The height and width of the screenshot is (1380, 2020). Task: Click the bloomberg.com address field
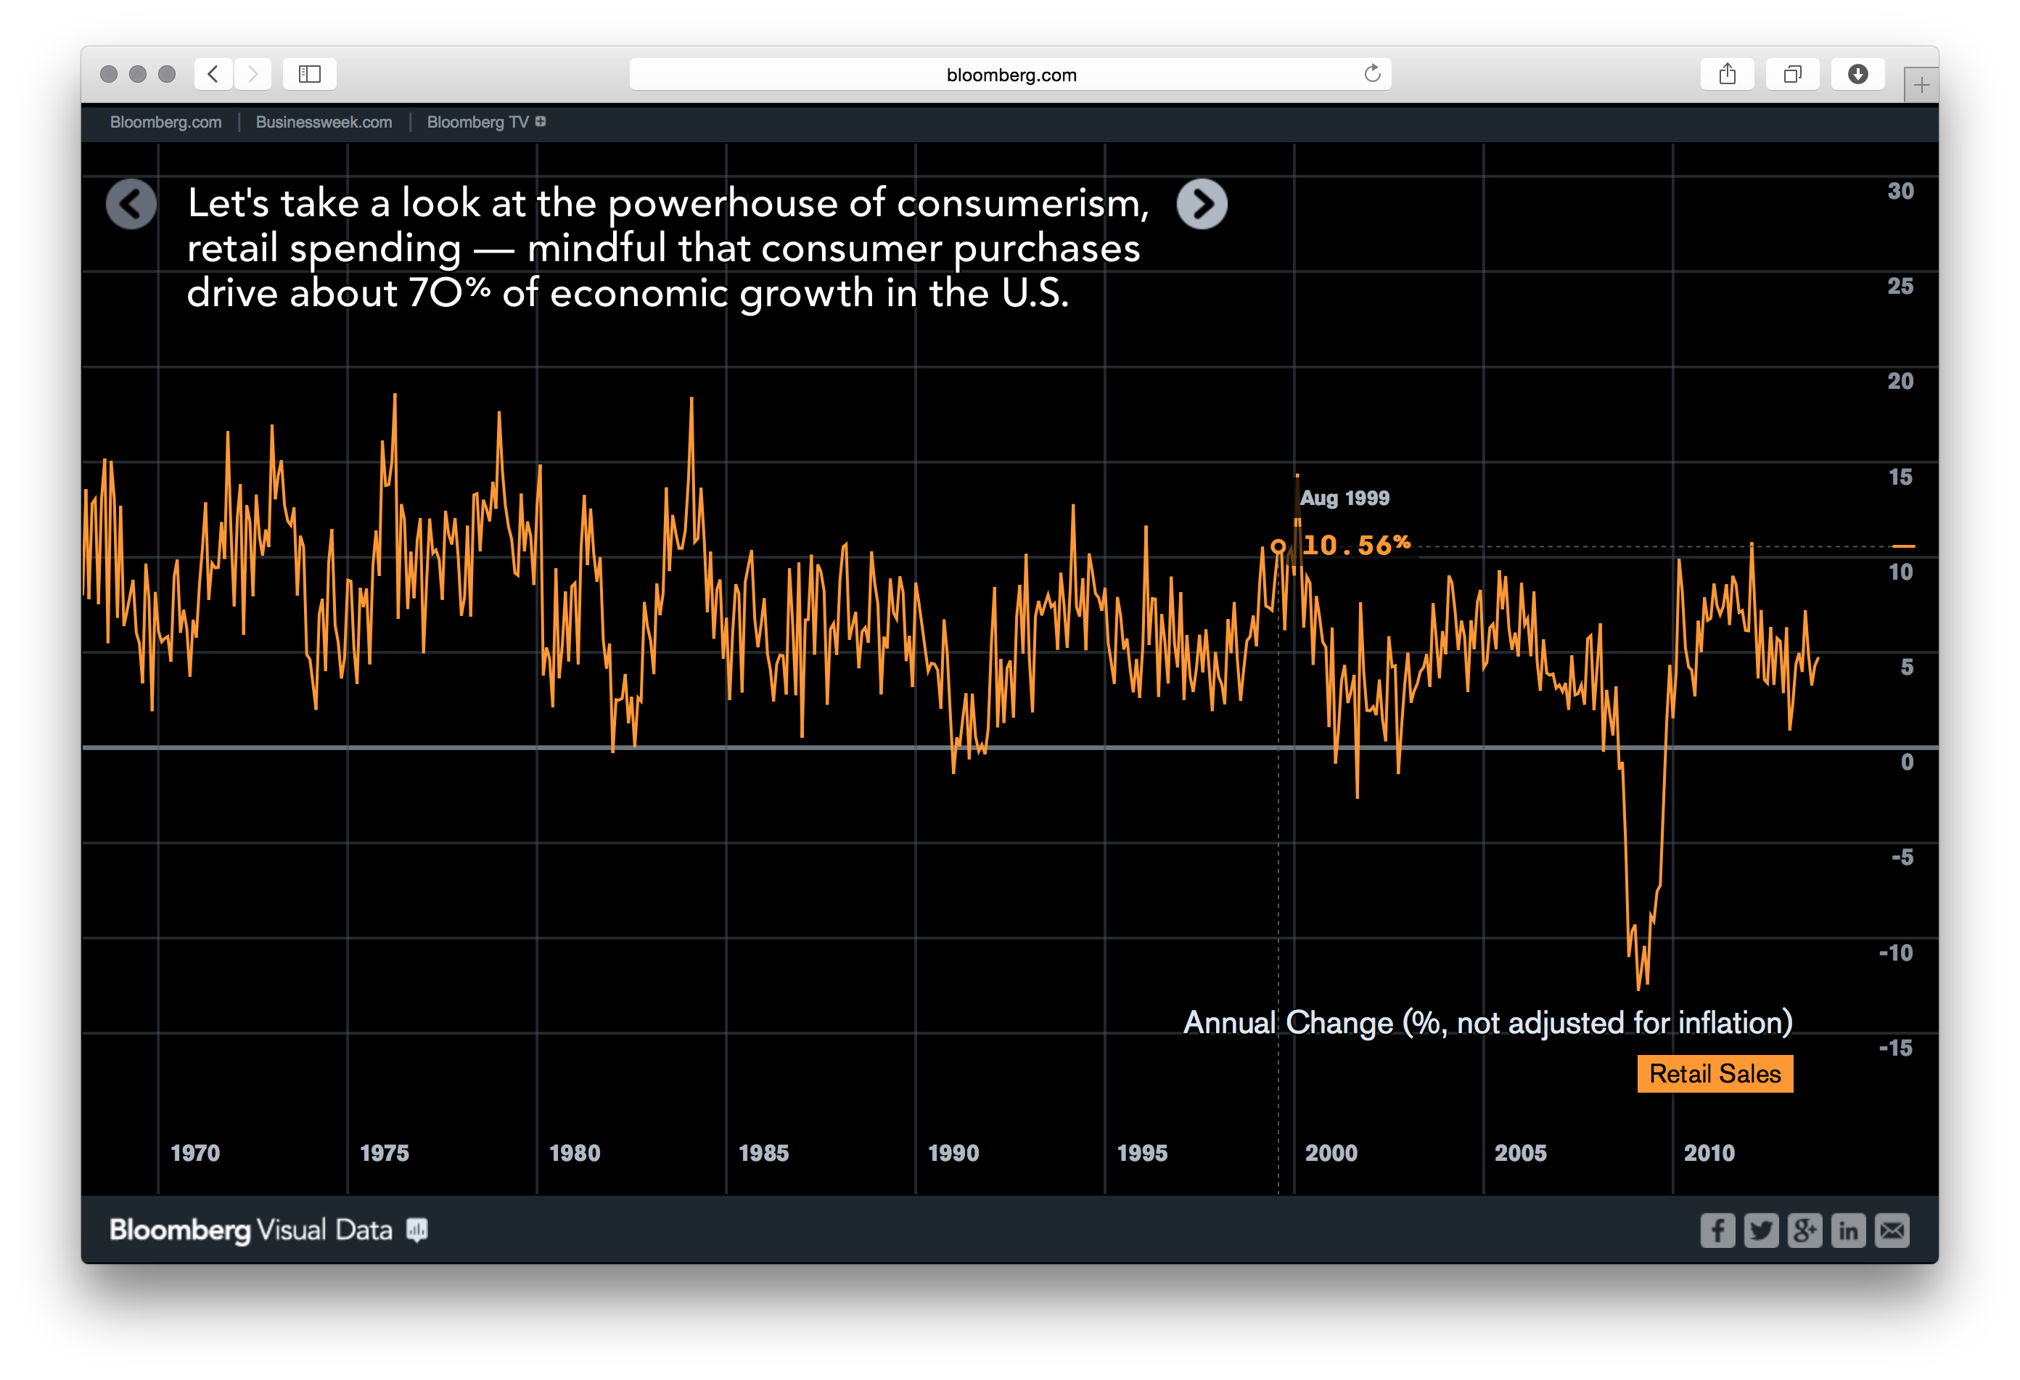click(1011, 74)
